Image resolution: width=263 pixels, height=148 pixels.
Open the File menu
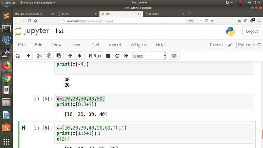21,45
